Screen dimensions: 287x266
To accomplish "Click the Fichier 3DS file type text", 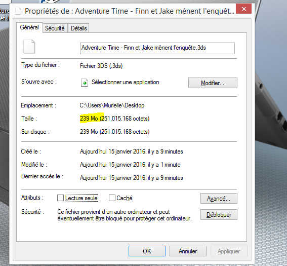I will click(101, 66).
